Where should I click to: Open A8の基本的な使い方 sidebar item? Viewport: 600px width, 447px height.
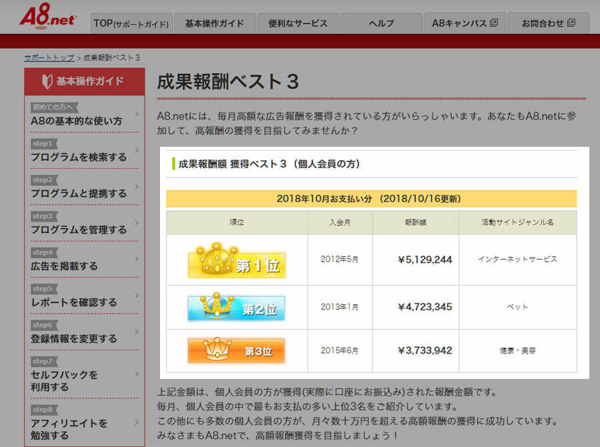[84, 115]
